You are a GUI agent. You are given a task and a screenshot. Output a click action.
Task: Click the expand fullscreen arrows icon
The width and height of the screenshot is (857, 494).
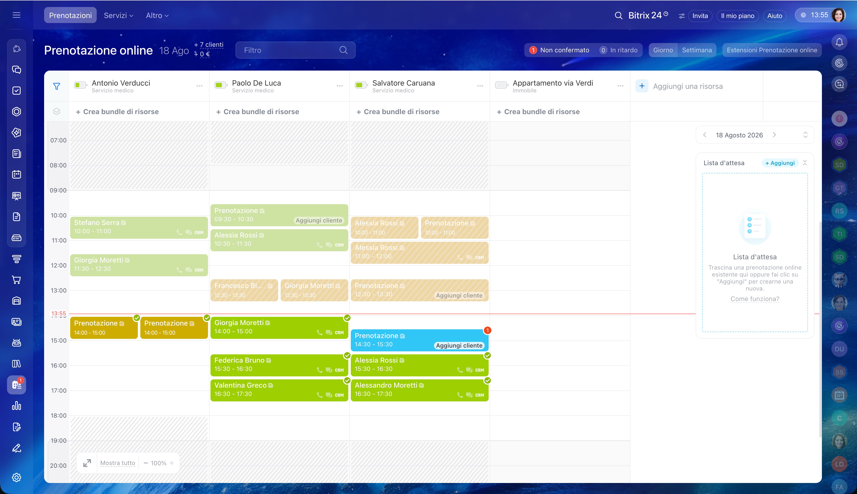click(87, 463)
